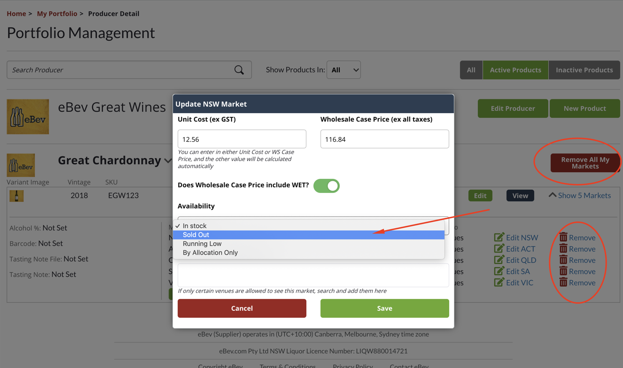Click the Wholesale Case Price field showing 116.84

[x=385, y=139]
